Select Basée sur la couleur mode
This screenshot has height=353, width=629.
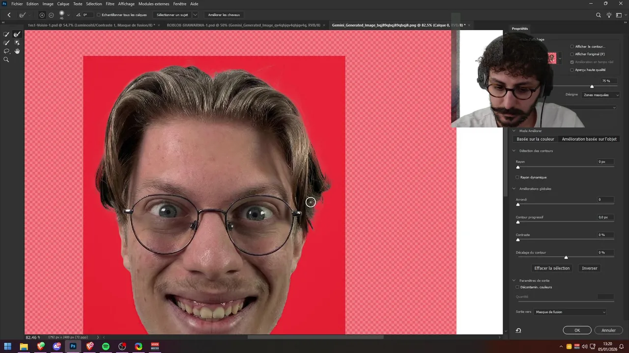pos(535,139)
